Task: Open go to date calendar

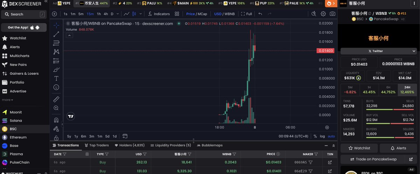Action: pos(125,136)
